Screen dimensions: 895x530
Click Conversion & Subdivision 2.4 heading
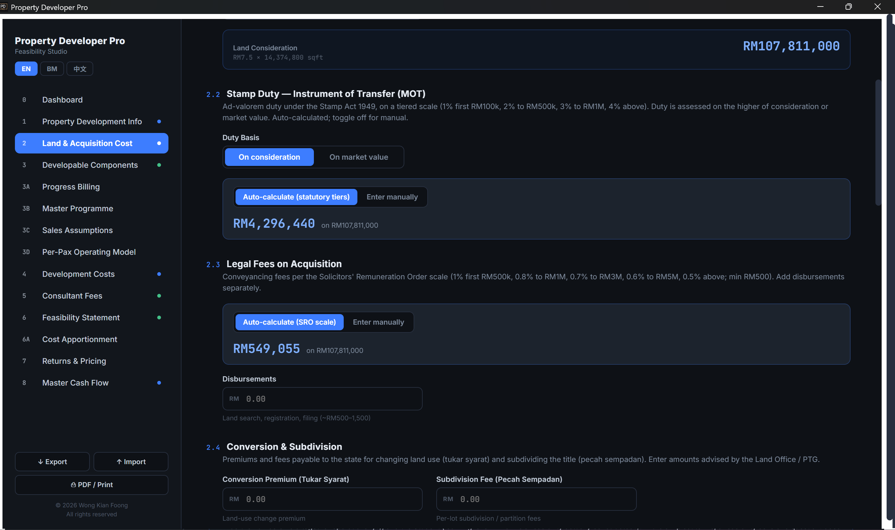[x=284, y=446]
